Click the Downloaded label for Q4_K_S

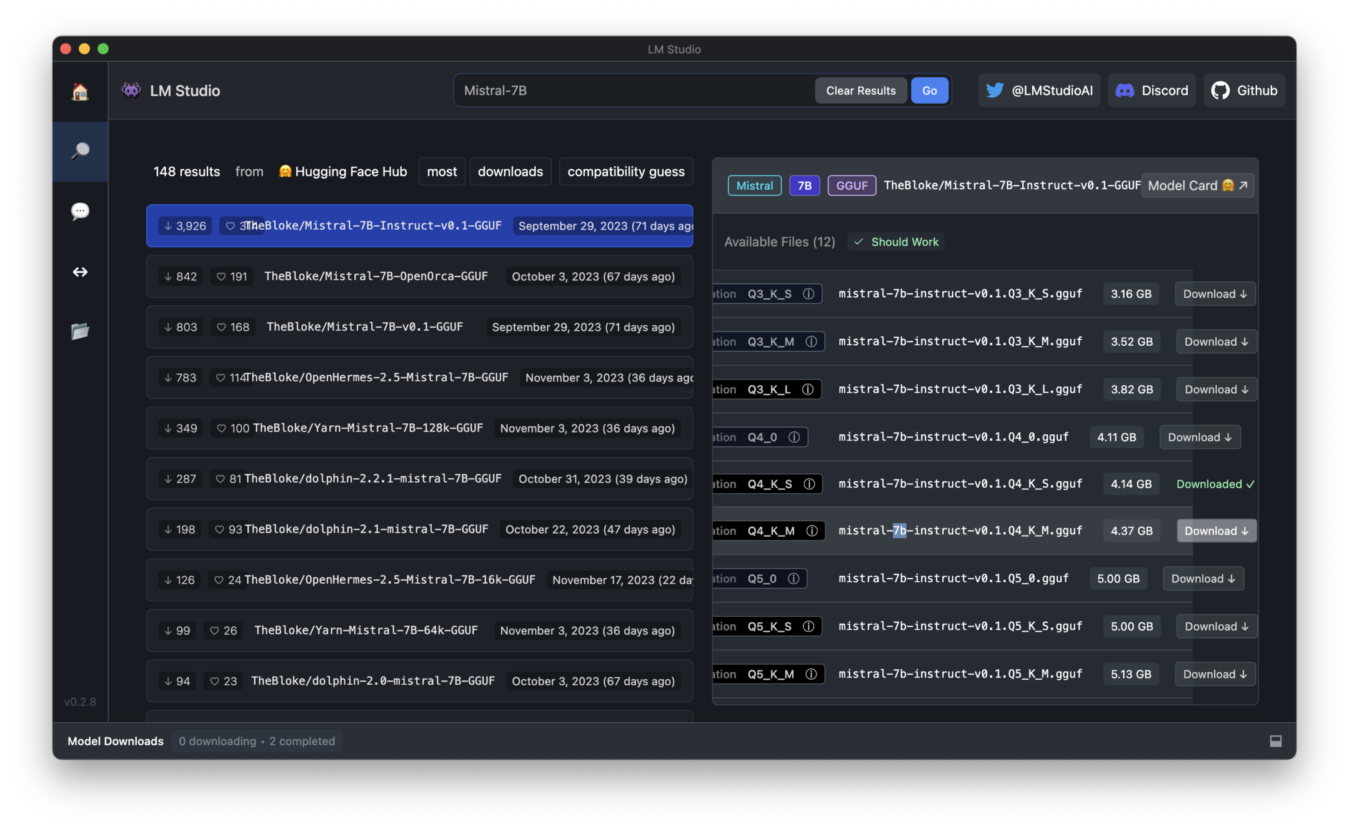click(1215, 484)
